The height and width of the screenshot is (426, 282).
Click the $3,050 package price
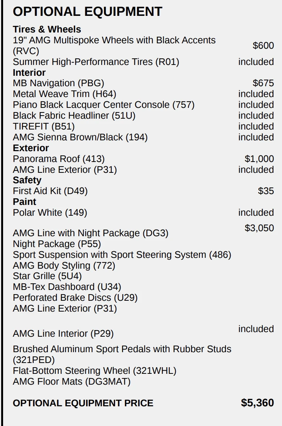pos(259,228)
